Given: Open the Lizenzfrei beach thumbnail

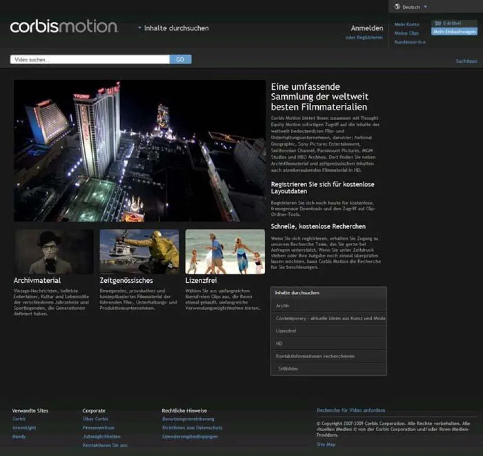Looking at the screenshot, I should 225,252.
